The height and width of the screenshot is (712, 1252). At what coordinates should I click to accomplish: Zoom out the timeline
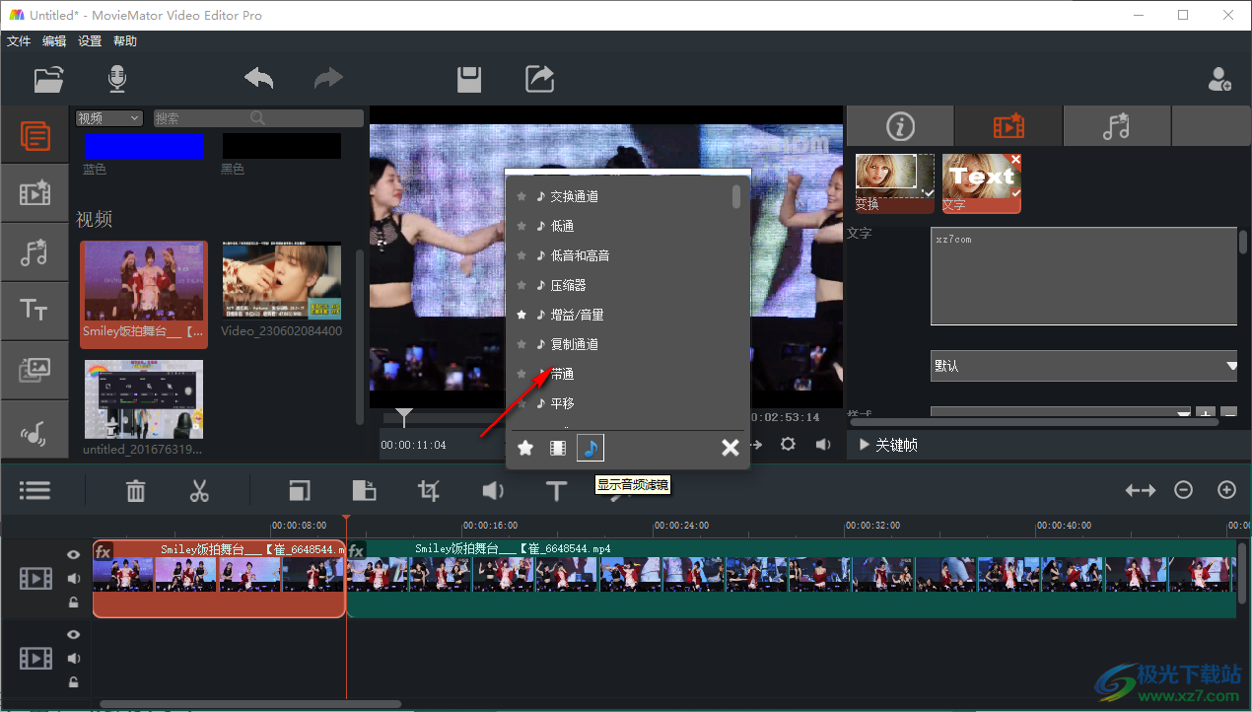click(1183, 490)
